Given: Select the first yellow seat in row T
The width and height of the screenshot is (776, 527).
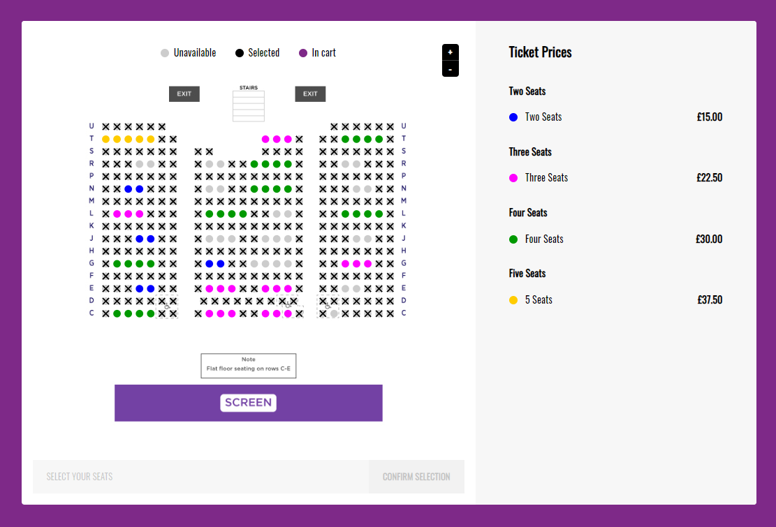Looking at the screenshot, I should pyautogui.click(x=106, y=140).
